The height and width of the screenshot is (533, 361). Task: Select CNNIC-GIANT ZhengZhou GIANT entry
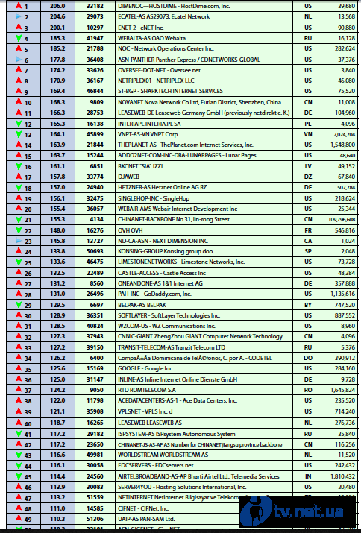200,336
